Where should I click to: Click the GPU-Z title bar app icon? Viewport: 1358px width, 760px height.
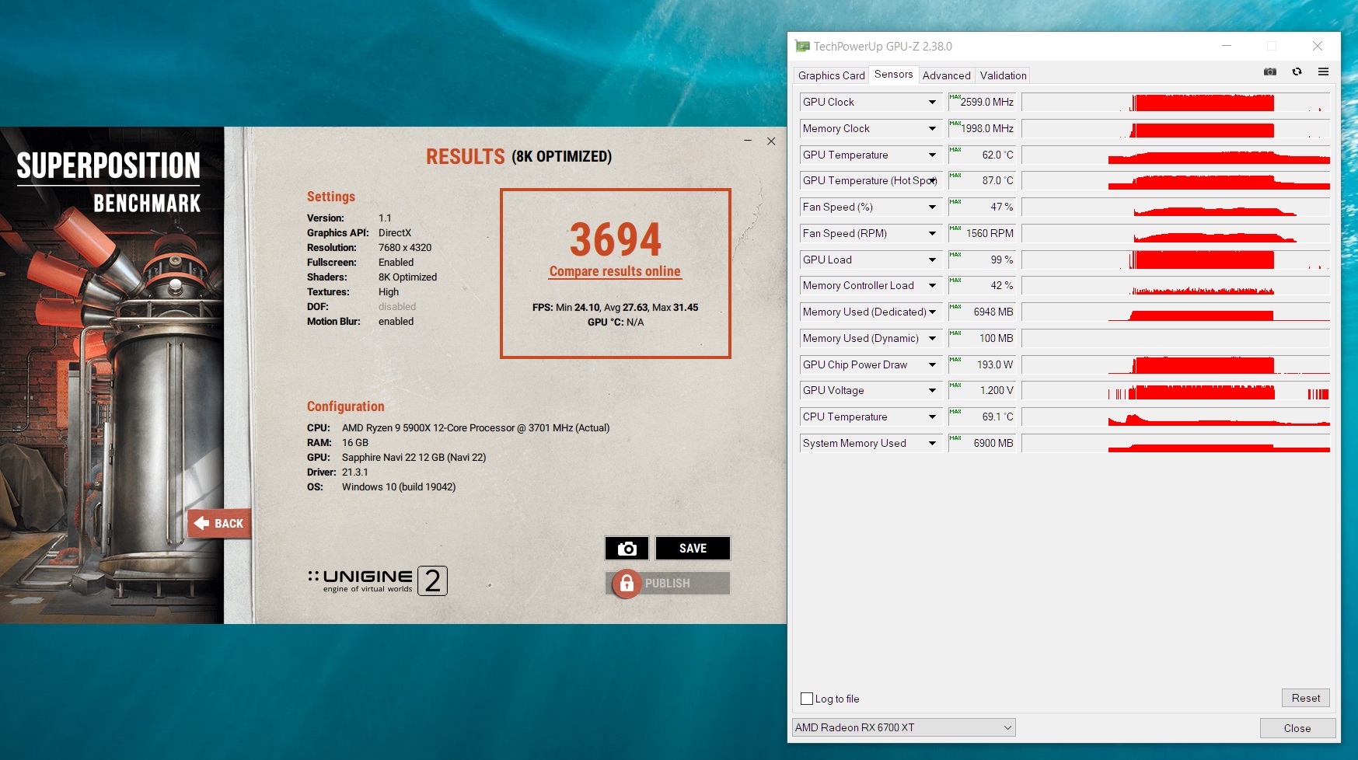point(802,47)
